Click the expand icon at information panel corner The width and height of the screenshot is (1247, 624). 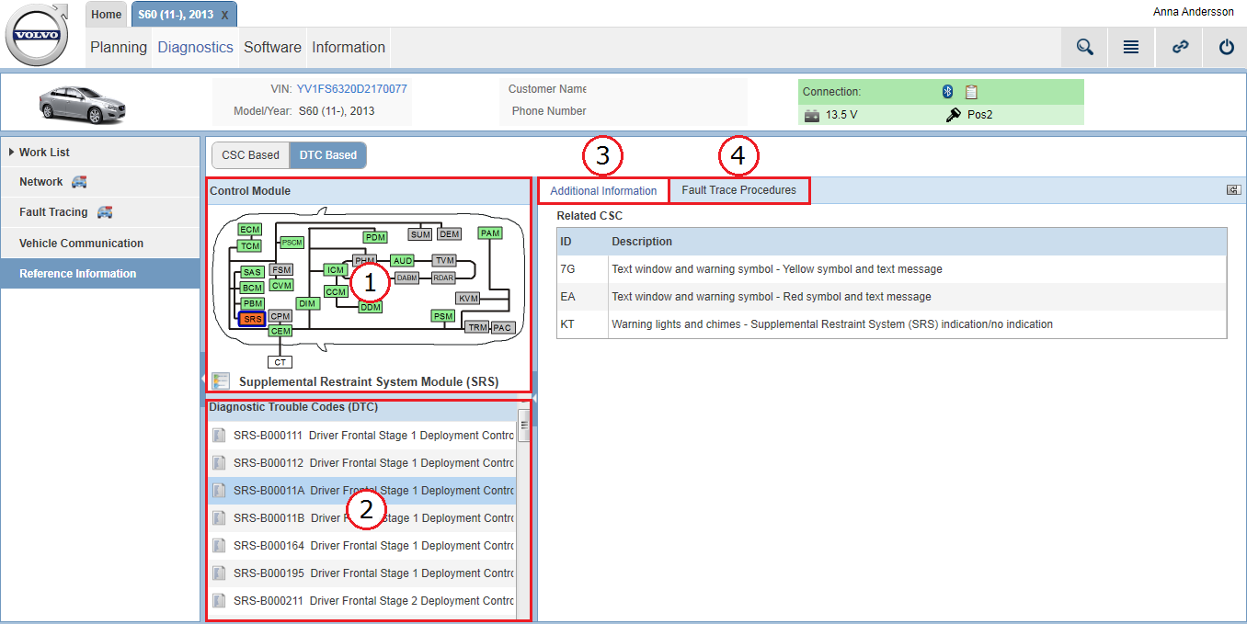pos(1233,190)
